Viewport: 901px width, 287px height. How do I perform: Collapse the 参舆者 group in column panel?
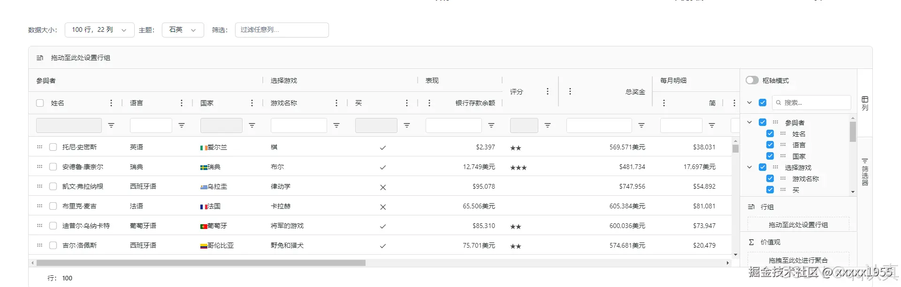pos(749,122)
